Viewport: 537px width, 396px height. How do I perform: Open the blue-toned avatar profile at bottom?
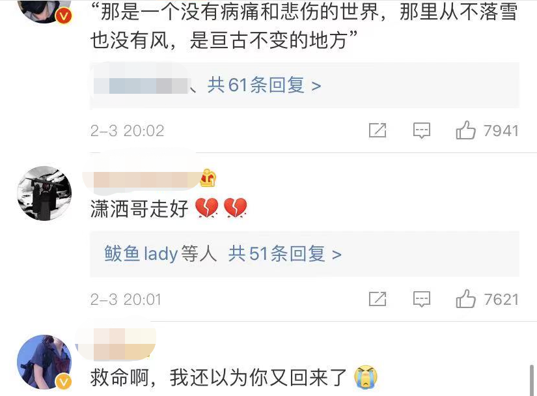(x=44, y=361)
